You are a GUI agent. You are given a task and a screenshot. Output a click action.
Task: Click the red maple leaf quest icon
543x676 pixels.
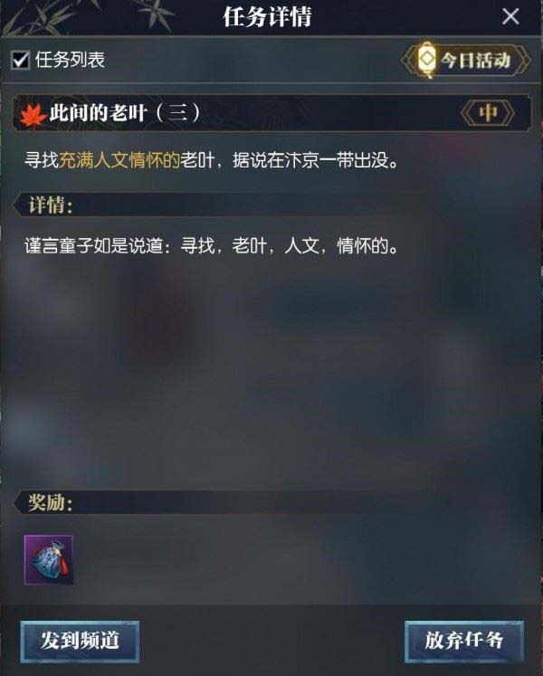[33, 116]
